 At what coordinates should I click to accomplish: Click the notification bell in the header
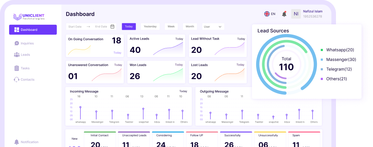(x=284, y=14)
